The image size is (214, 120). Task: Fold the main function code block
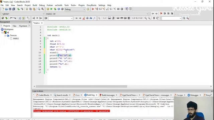tap(46, 38)
